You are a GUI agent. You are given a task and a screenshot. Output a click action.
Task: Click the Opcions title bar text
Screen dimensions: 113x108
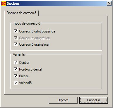click(x=13, y=4)
